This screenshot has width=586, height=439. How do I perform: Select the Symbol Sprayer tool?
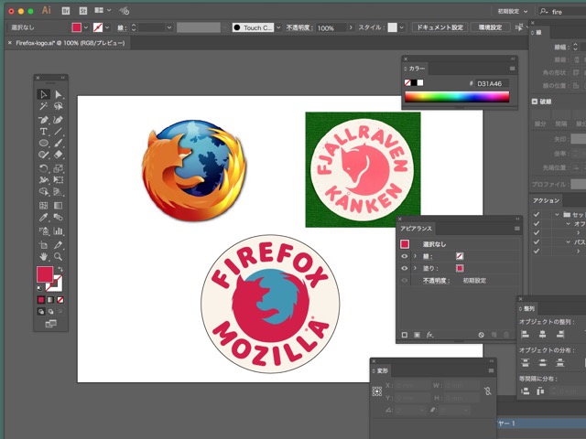tap(43, 231)
